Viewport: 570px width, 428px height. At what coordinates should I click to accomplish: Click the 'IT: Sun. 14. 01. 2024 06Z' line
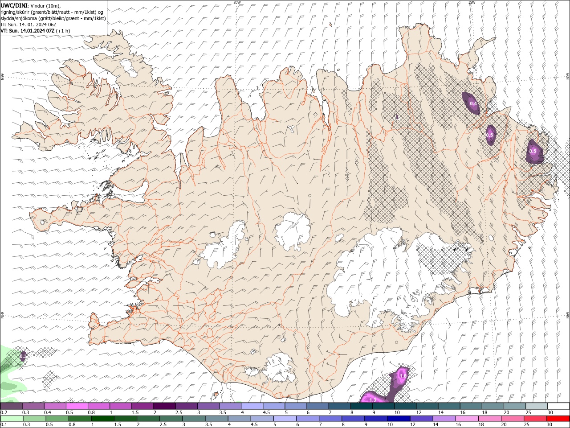(x=28, y=25)
